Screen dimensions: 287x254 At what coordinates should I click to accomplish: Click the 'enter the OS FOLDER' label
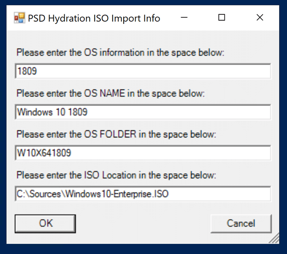[116, 134]
